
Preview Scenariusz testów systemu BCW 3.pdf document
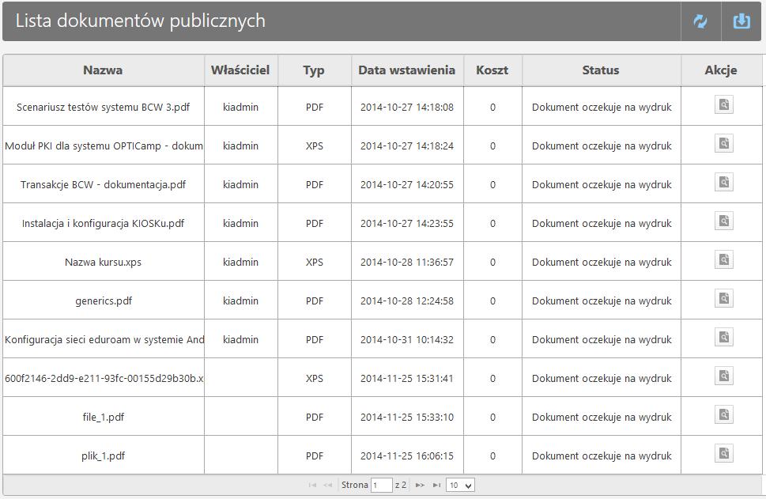point(724,104)
